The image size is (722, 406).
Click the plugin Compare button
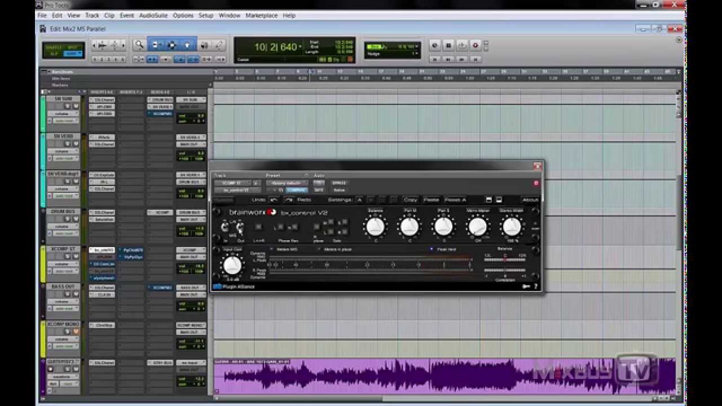[x=297, y=190]
